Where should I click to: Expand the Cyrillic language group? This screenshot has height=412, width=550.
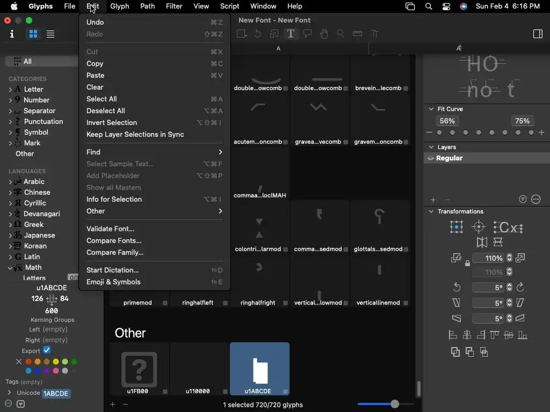click(x=10, y=203)
